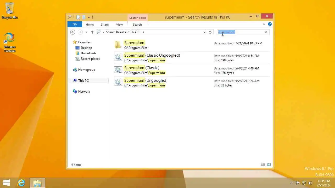Click the Supermium (Classic Ungoogled) file icon
Viewport: 335px width, 188px height.
[118, 57]
